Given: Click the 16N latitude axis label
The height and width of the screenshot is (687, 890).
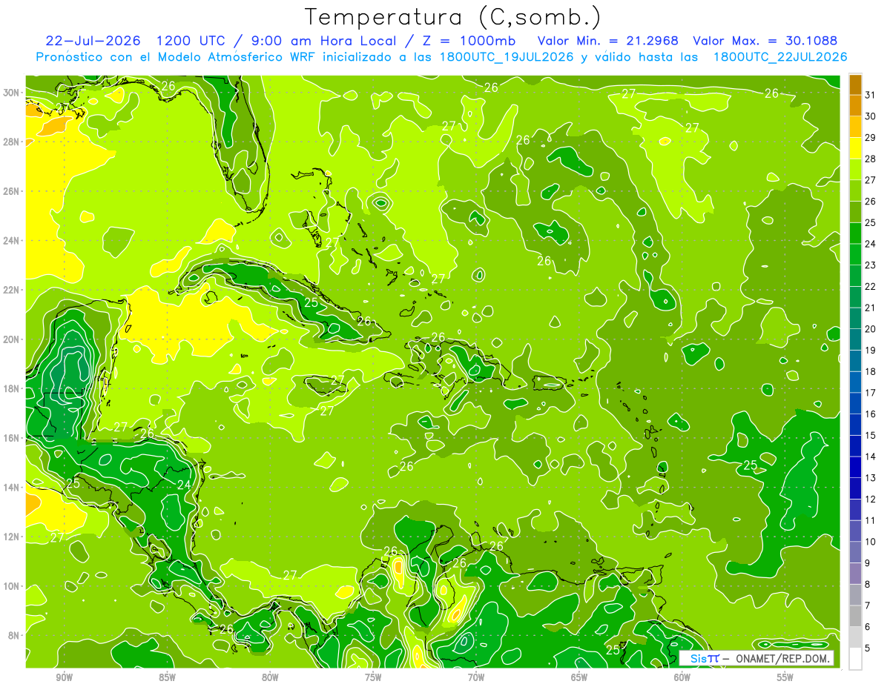Looking at the screenshot, I should point(11,438).
